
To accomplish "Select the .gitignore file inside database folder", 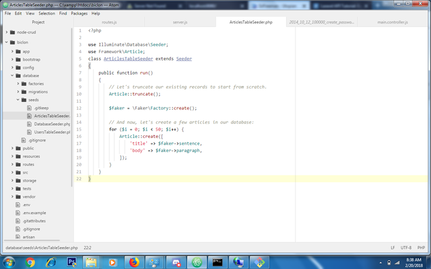I will point(37,141).
